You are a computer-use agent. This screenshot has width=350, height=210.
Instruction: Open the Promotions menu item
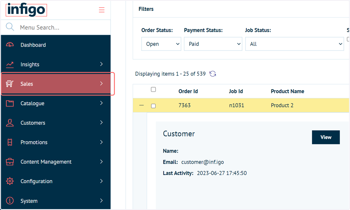point(56,142)
